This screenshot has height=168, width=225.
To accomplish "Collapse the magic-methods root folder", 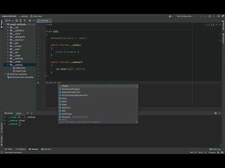I will 6,24.
